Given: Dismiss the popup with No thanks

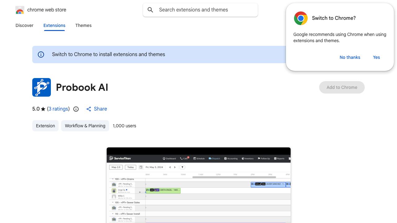Looking at the screenshot, I should click(350, 57).
